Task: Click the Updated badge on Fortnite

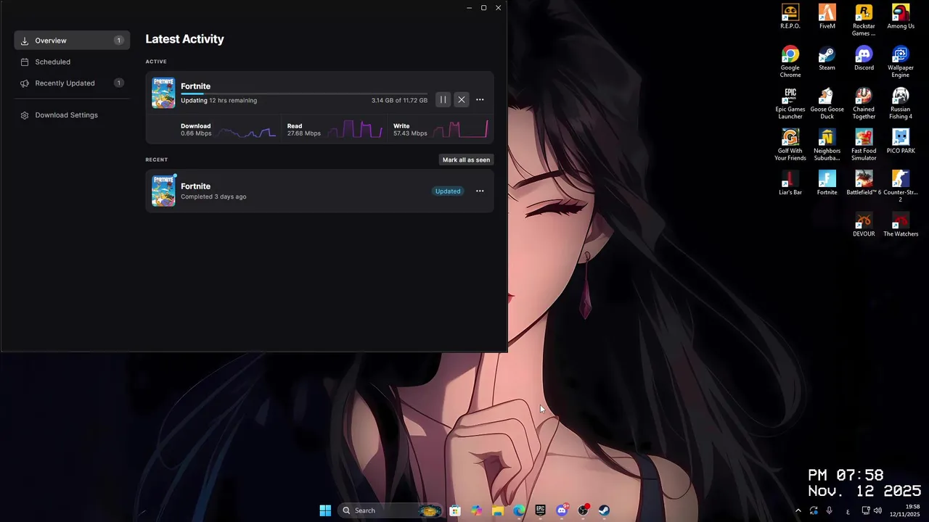Action: pos(448,191)
